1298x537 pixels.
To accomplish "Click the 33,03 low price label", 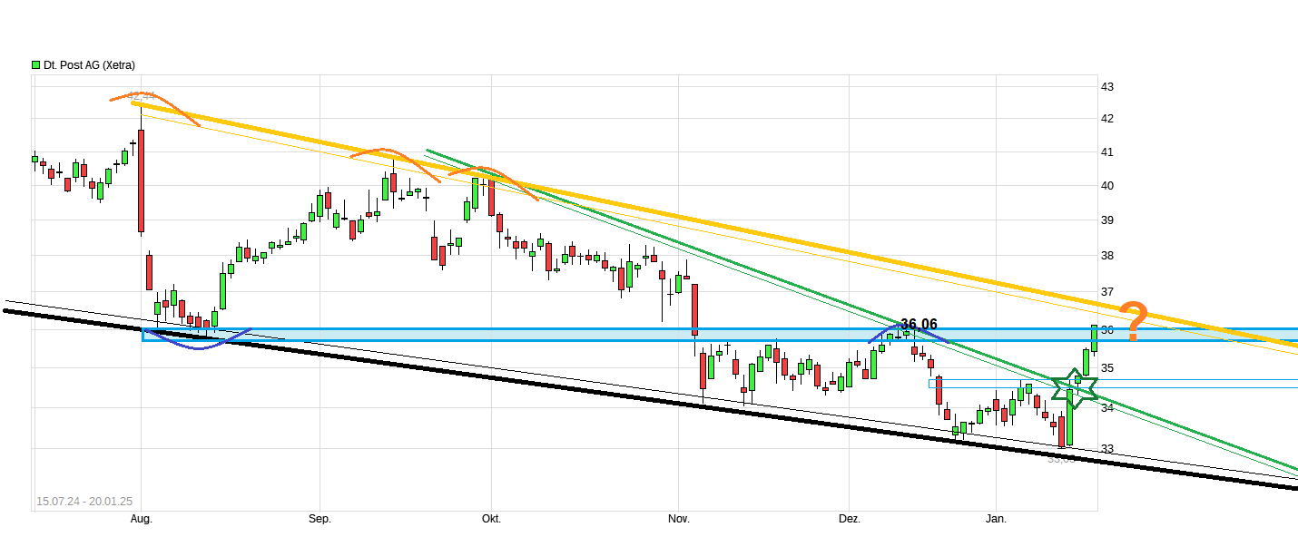I will tap(1060, 459).
